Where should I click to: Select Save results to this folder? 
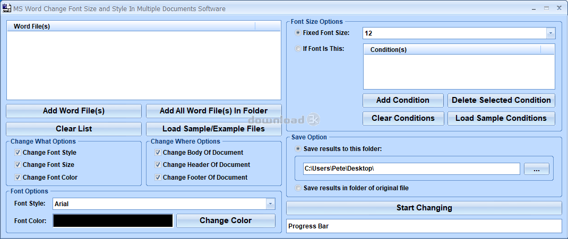coord(298,148)
